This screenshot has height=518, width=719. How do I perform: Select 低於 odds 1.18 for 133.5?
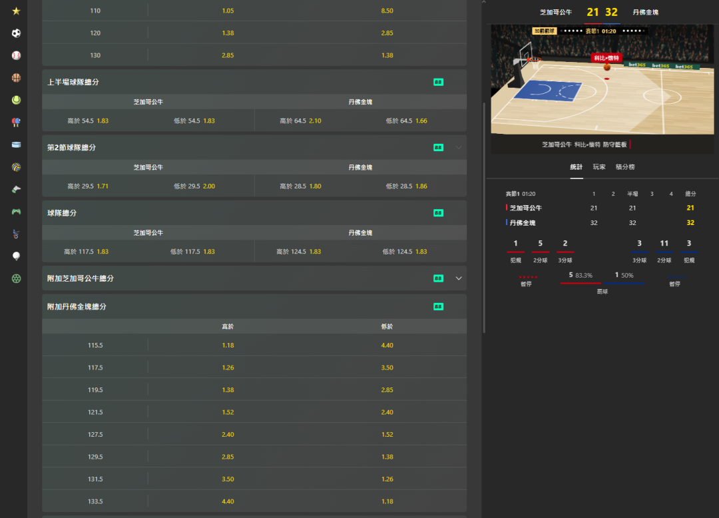[387, 501]
